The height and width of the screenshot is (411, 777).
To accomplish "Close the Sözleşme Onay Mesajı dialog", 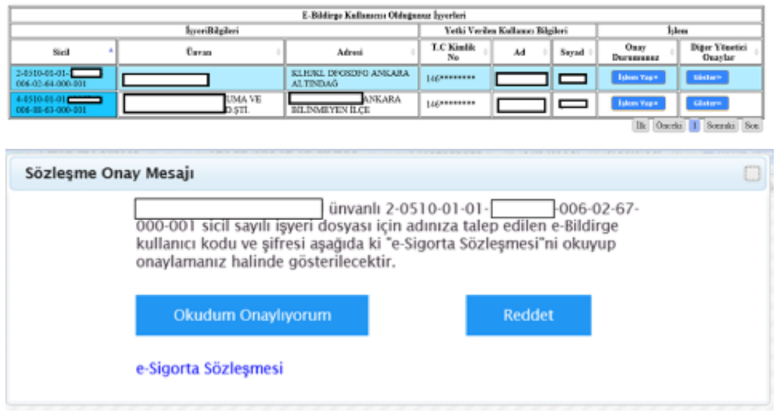I will [752, 173].
